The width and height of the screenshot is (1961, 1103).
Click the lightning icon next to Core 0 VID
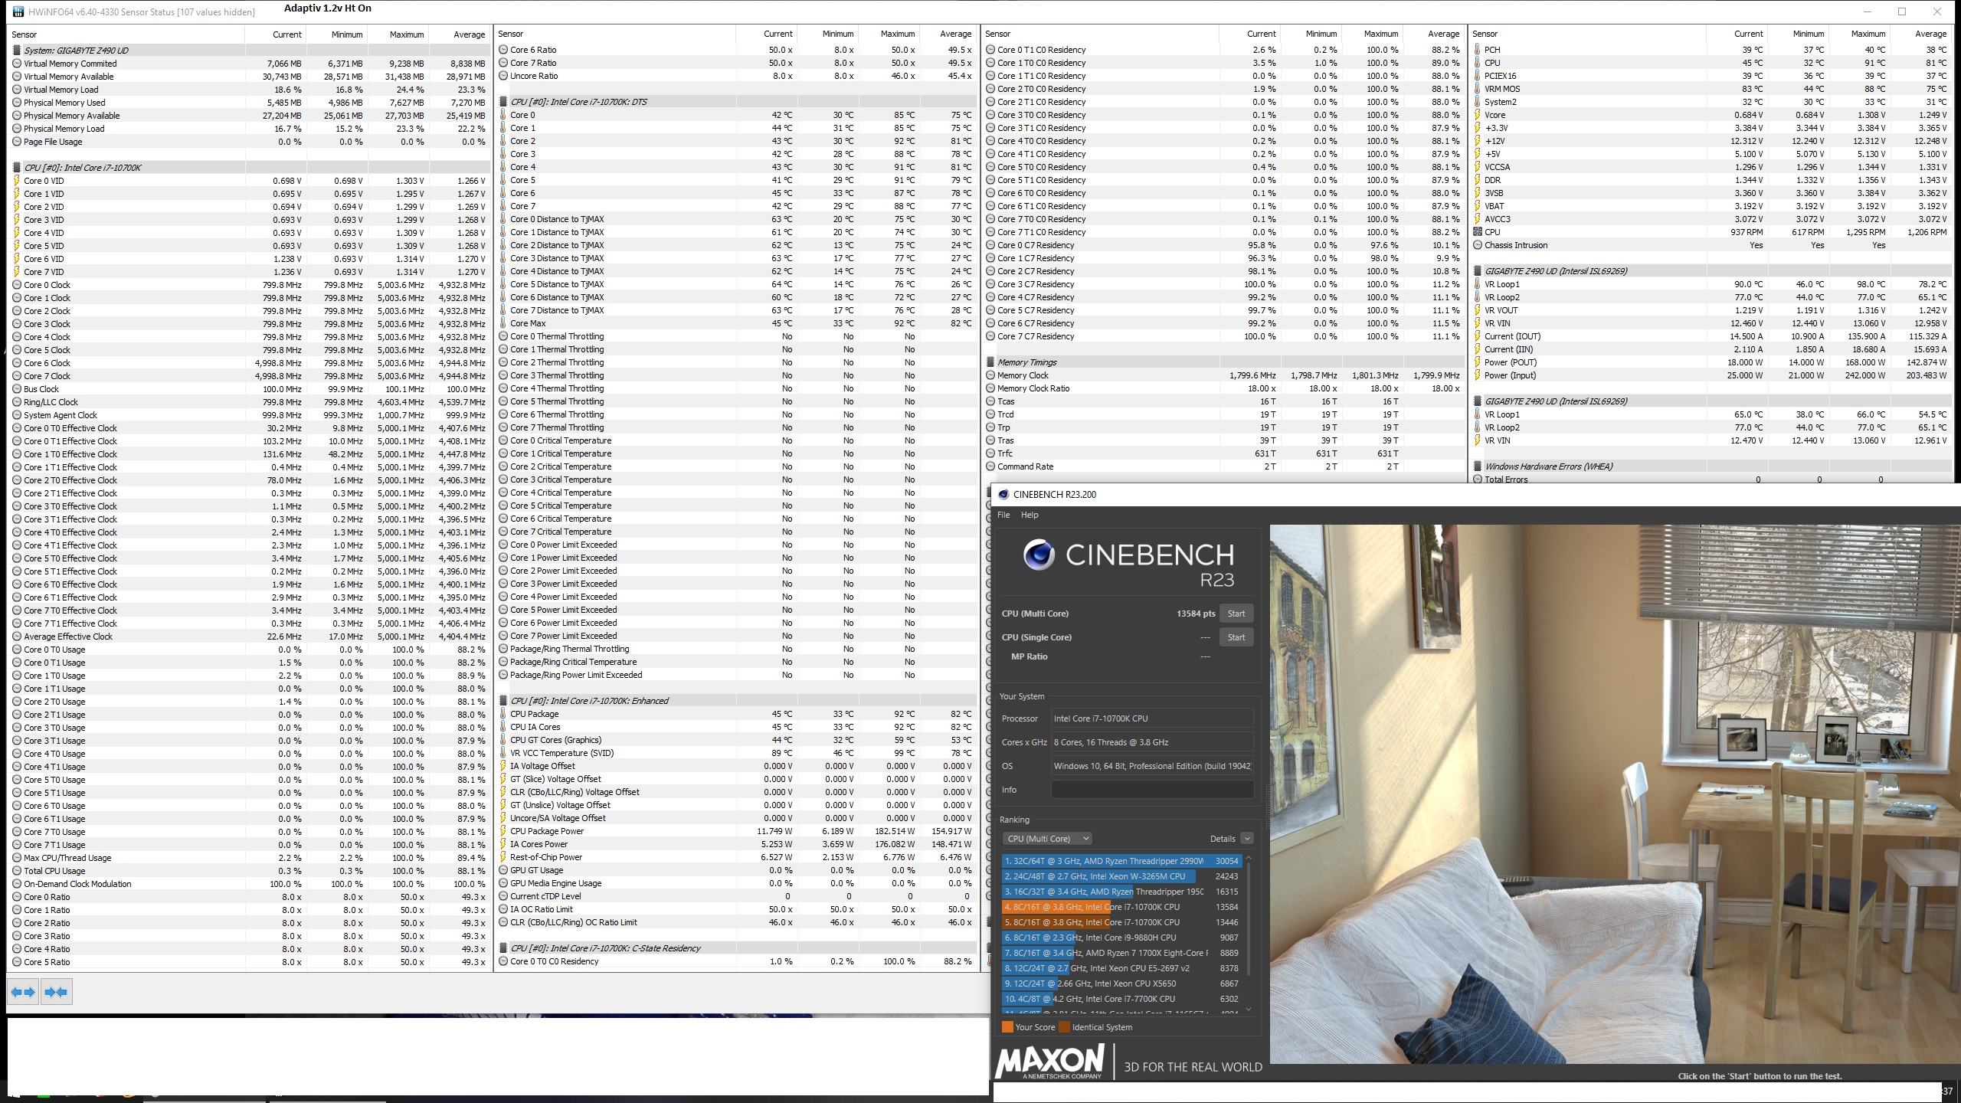(17, 181)
